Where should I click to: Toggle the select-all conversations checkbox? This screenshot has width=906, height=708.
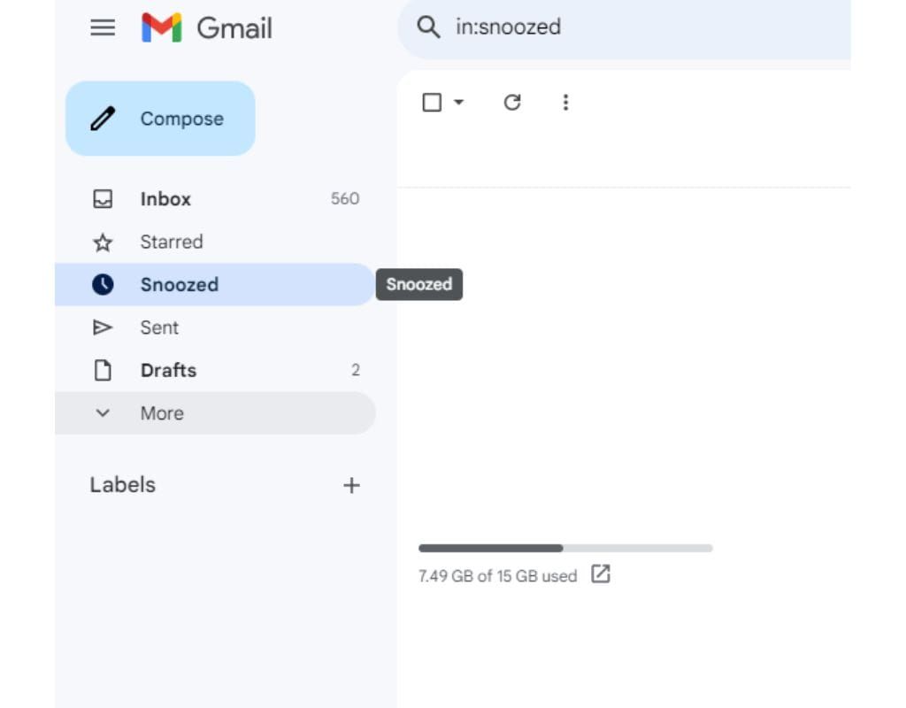pyautogui.click(x=430, y=102)
